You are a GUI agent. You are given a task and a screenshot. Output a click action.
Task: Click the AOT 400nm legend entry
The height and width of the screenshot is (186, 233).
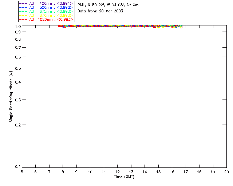click(x=46, y=3)
